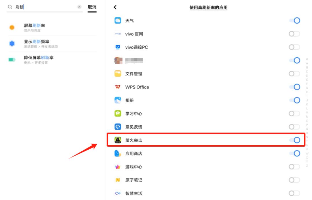Enable high refresh for 原子笔记
The height and width of the screenshot is (200, 312).
click(x=294, y=180)
